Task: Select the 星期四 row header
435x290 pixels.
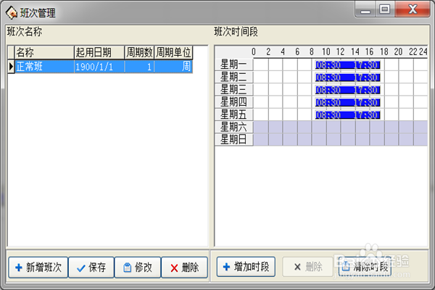Action: click(x=234, y=101)
